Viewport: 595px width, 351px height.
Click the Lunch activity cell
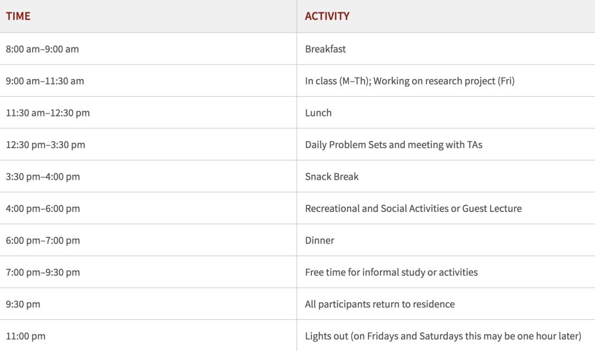[x=318, y=113]
